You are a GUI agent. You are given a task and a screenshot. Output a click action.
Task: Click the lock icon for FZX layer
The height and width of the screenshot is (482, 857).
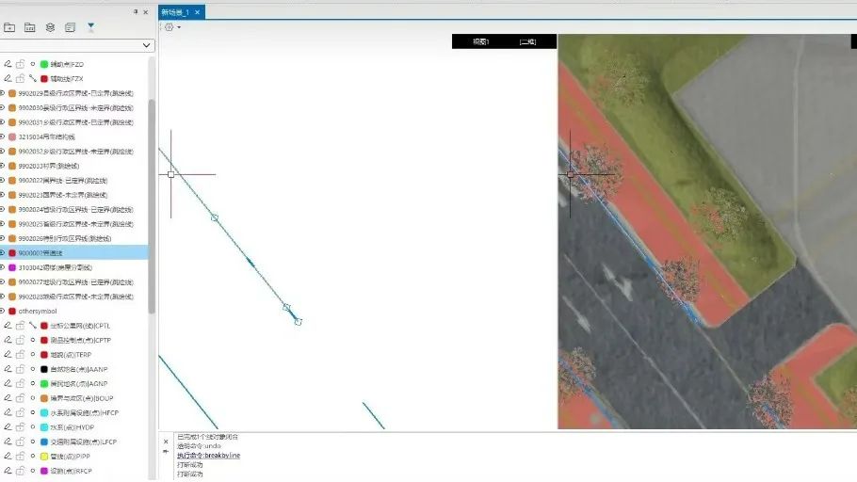tap(20, 79)
